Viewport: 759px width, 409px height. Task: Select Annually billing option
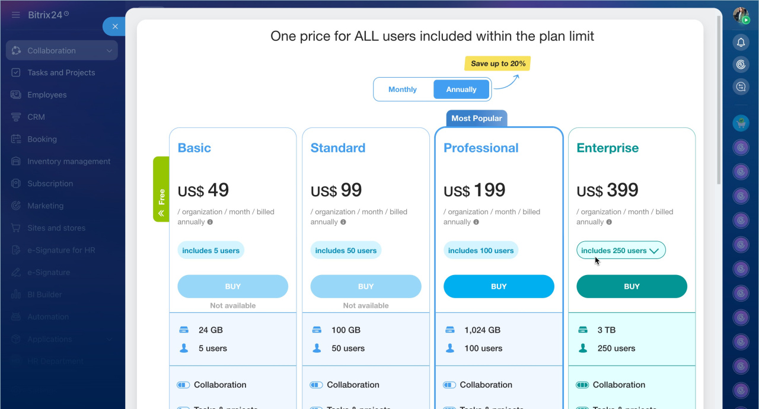coord(461,90)
